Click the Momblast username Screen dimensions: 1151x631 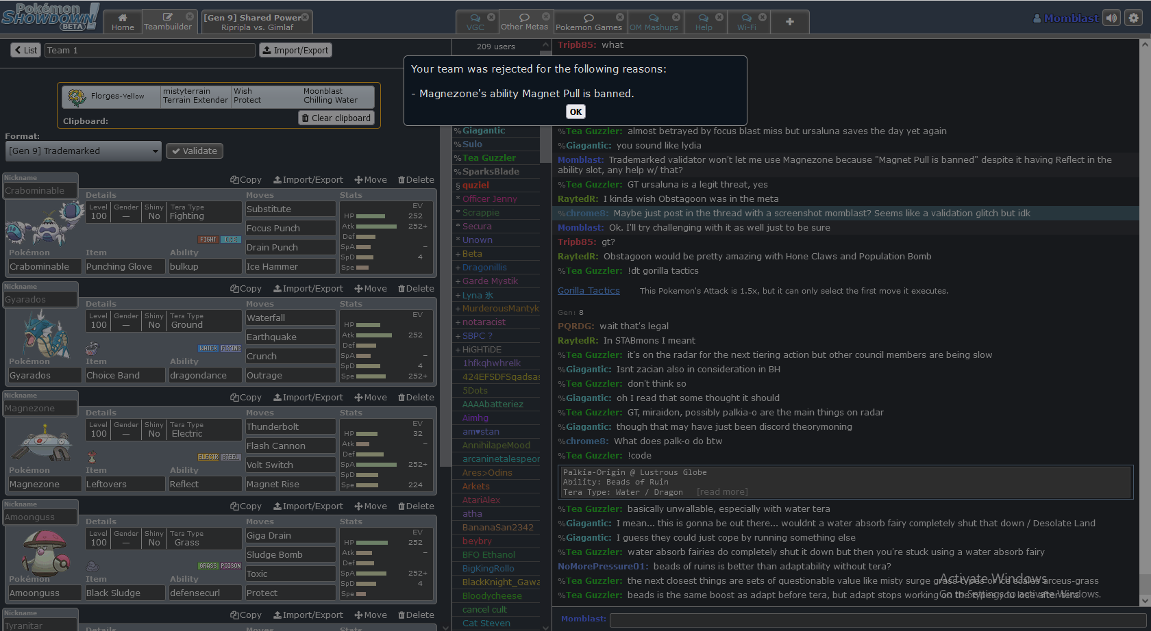(x=1066, y=18)
